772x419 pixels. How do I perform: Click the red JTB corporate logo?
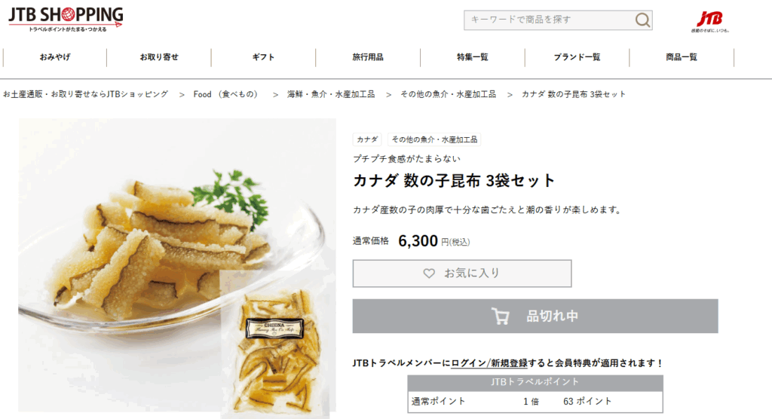[x=709, y=22]
